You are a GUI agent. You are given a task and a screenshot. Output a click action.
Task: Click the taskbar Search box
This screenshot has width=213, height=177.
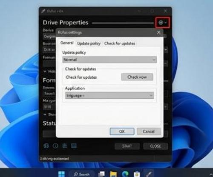[82, 174]
